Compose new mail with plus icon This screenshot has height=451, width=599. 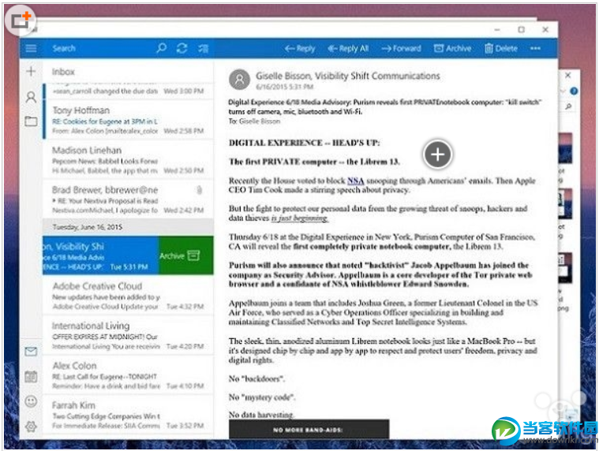click(x=31, y=71)
